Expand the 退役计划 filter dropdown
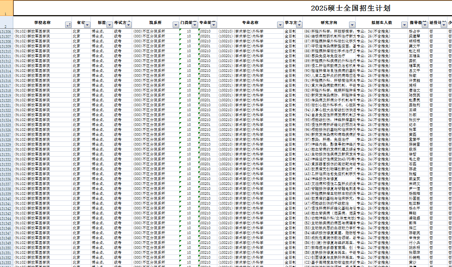Screen dimensions: 452x267 444,25
